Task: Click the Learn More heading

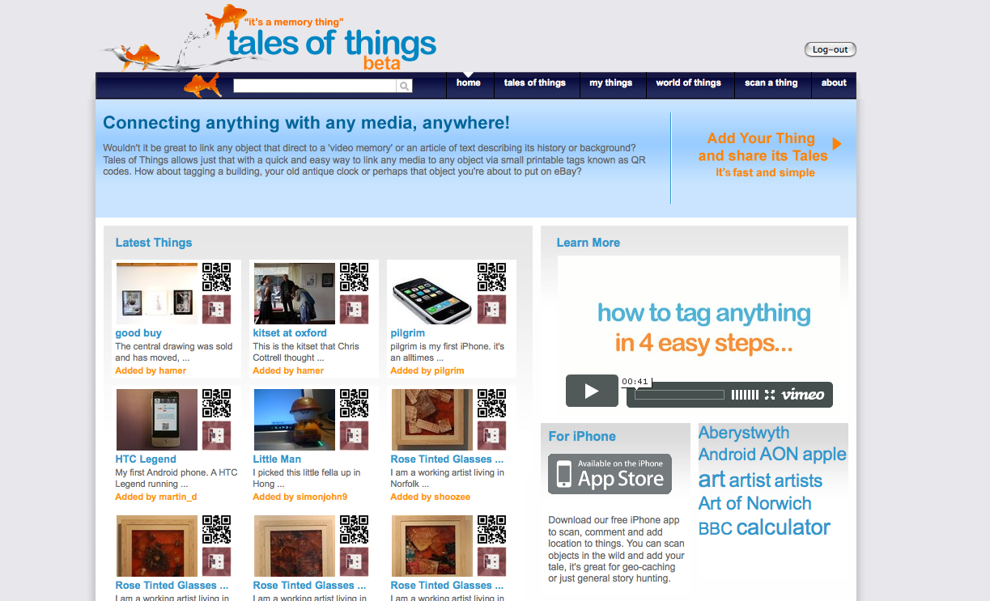Action: click(x=588, y=243)
